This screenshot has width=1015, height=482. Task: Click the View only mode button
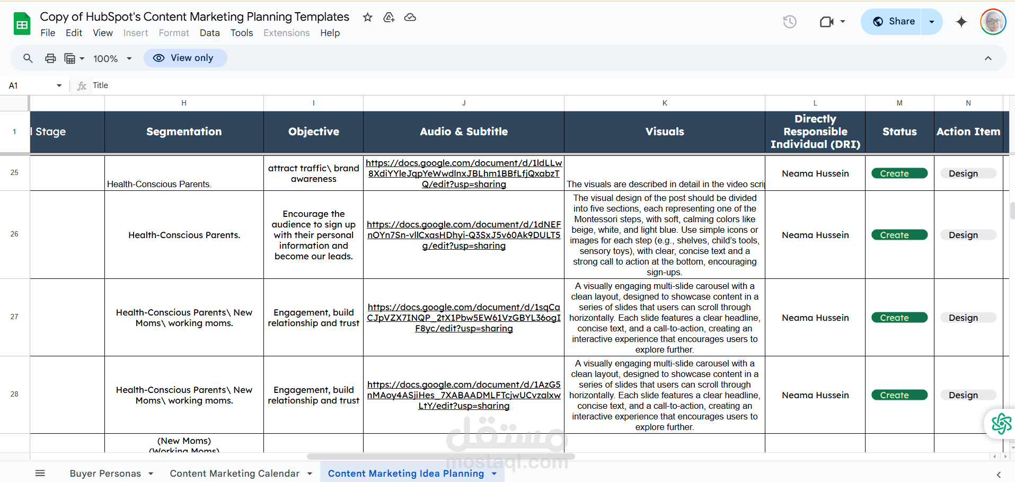(x=185, y=58)
